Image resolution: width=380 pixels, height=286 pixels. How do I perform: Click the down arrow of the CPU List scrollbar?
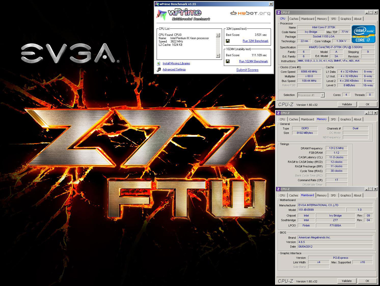coord(218,56)
